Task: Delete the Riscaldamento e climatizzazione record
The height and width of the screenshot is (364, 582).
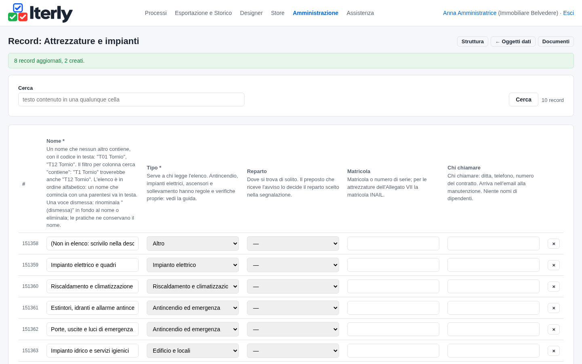Action: (x=554, y=286)
